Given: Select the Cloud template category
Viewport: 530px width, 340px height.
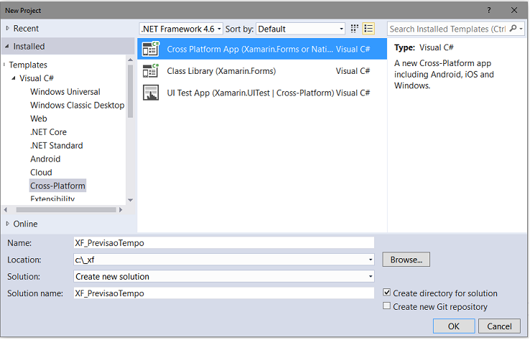Looking at the screenshot, I should [41, 172].
